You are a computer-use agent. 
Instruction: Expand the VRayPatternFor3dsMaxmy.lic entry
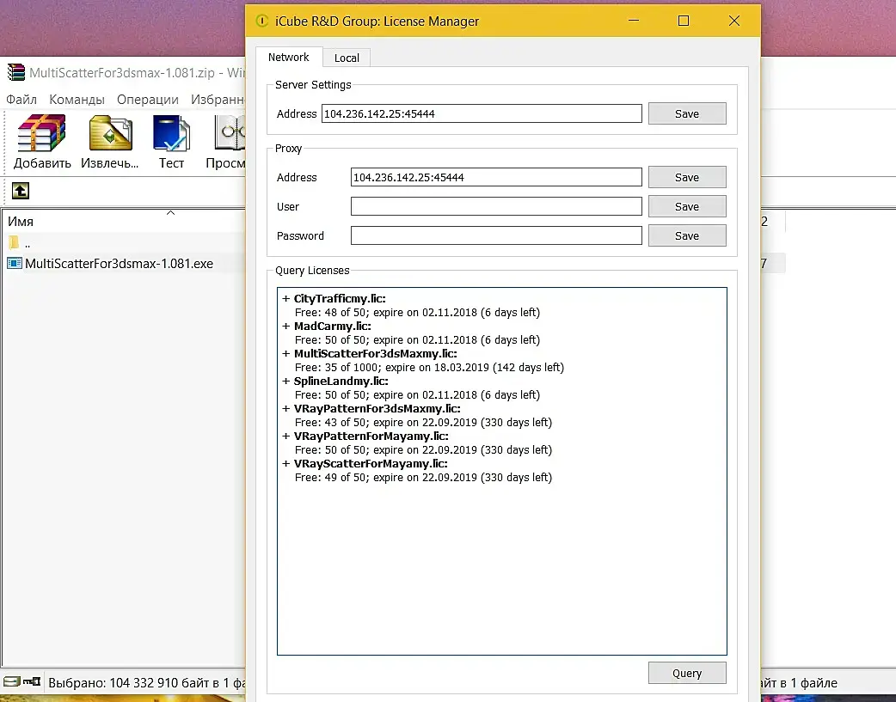pyautogui.click(x=286, y=408)
